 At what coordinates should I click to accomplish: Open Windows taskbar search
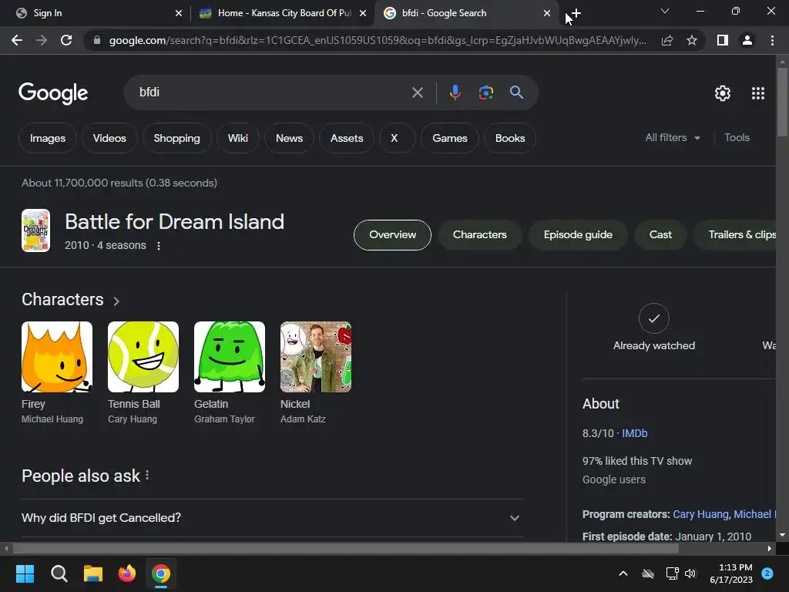[59, 573]
